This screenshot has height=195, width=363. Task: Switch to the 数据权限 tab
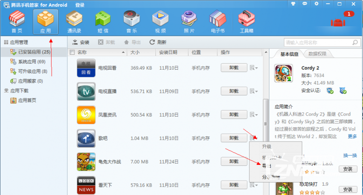click(317, 54)
